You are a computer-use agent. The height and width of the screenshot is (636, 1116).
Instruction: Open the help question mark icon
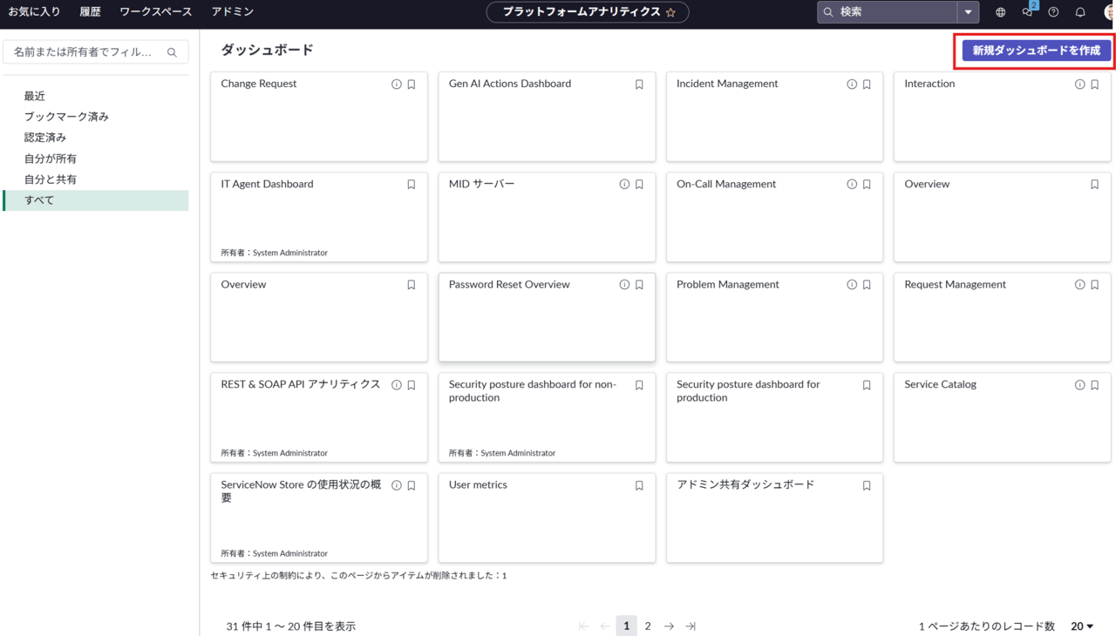pyautogui.click(x=1053, y=12)
